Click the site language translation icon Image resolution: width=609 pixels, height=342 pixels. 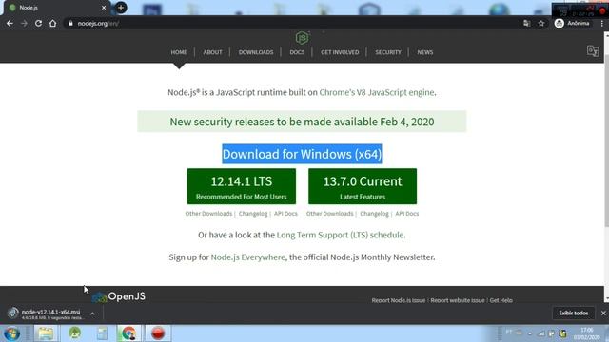click(x=593, y=51)
